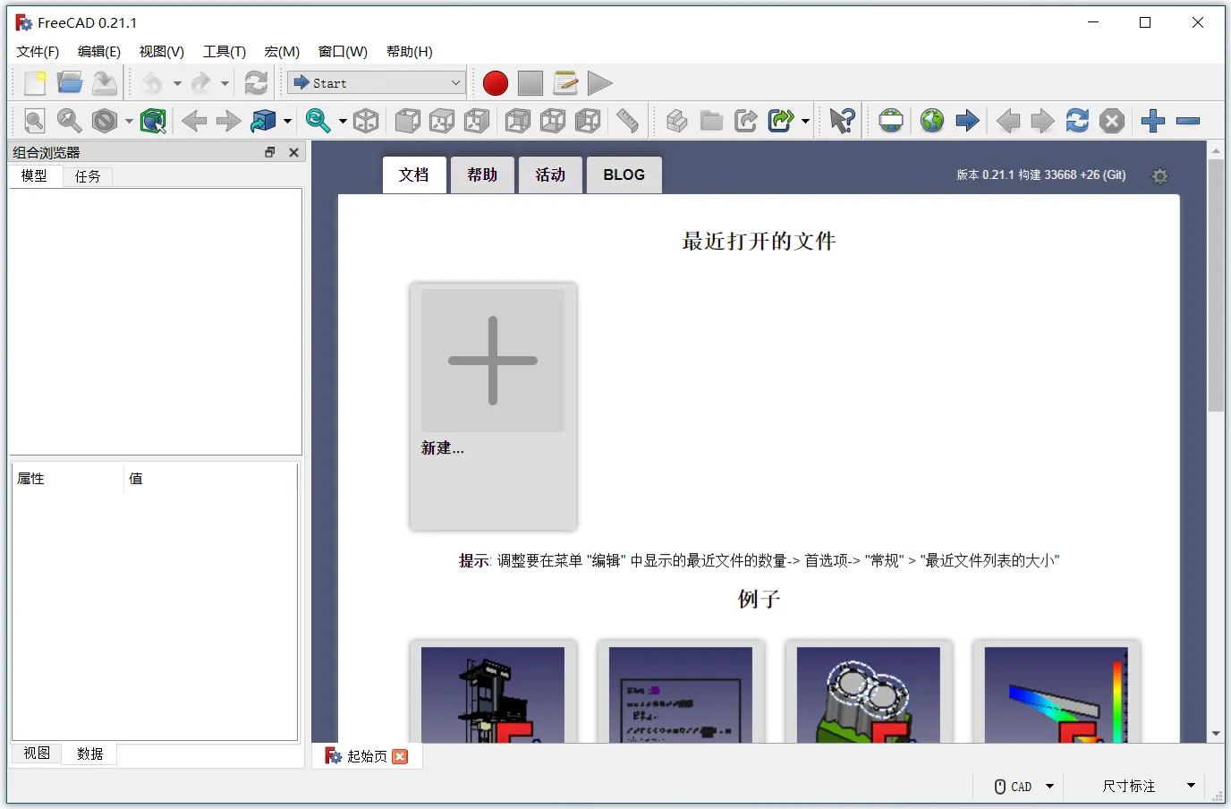Zoom in with the blue plus icon
This screenshot has width=1231, height=809.
[x=1153, y=121]
